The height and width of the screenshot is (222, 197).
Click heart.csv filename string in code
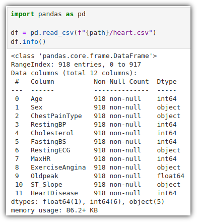click(131, 32)
